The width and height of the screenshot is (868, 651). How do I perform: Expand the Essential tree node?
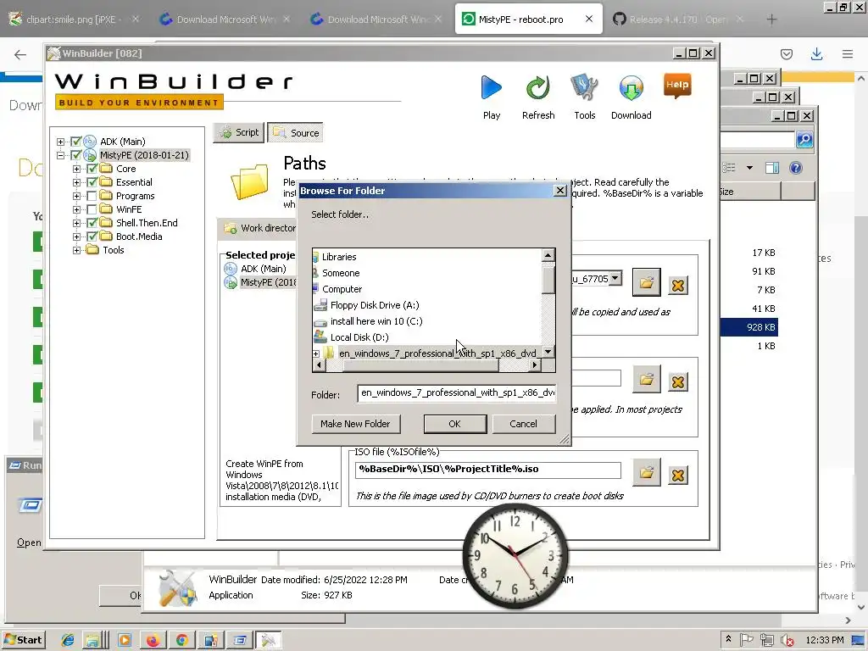coord(76,183)
